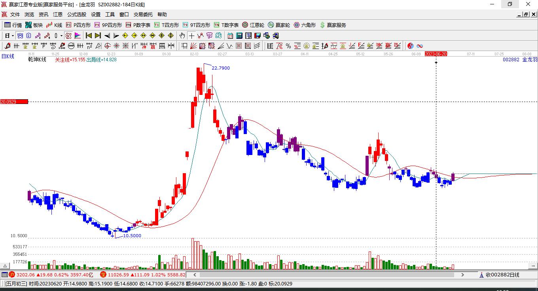Image resolution: width=538 pixels, height=291 pixels.
Task: Open the 行情 market quotes view
Action: tap(13, 25)
